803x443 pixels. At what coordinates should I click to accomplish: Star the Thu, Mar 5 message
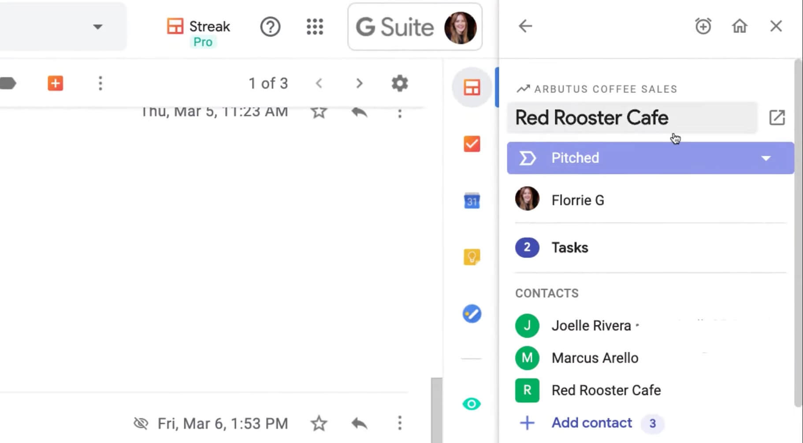tap(319, 111)
